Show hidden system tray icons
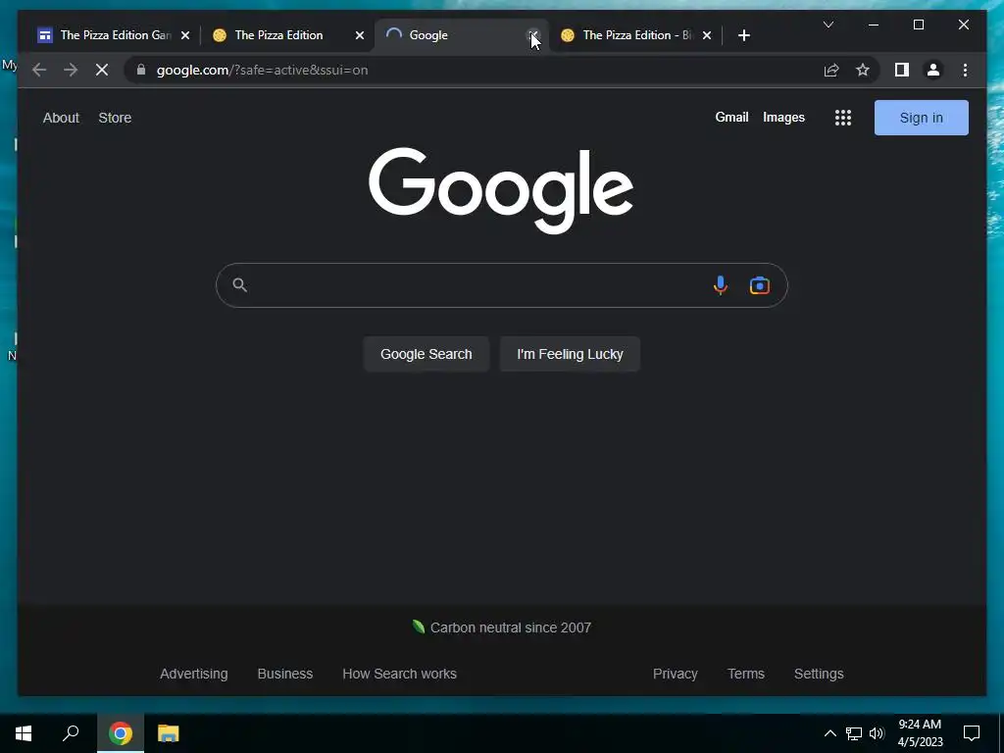Screen dimensions: 1004x753 829,733
